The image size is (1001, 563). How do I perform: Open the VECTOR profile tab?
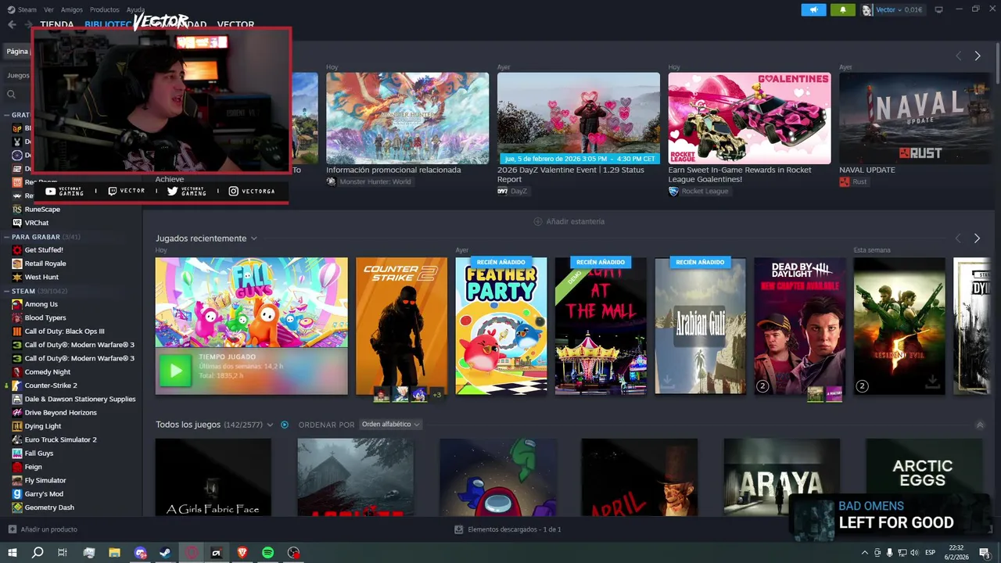(x=235, y=24)
